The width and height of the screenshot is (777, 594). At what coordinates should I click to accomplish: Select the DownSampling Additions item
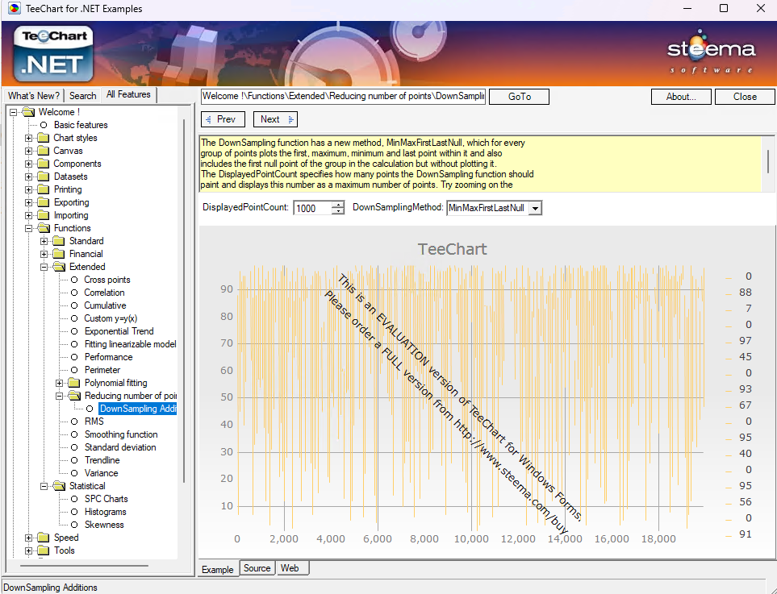[138, 409]
